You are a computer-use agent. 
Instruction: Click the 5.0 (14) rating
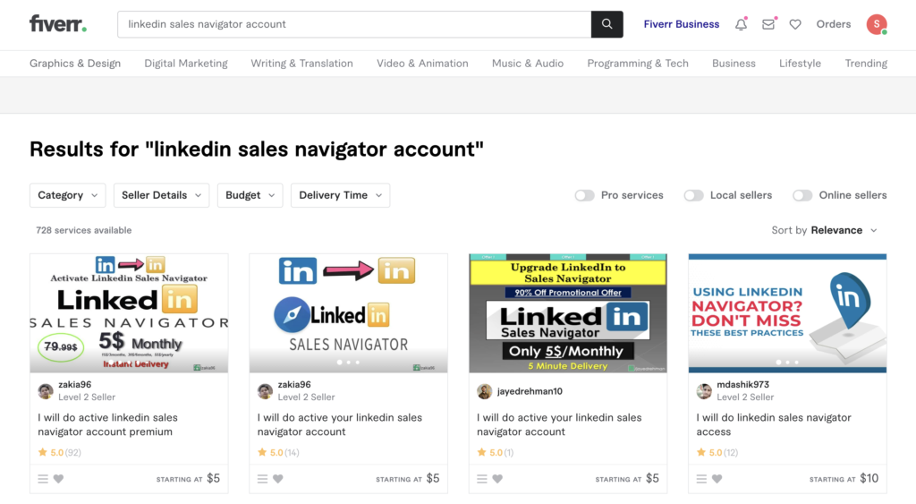point(279,453)
